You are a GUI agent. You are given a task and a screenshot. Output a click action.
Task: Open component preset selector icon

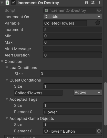[x=93, y=3]
